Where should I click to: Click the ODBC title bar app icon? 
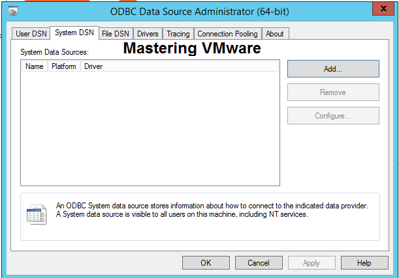coord(13,12)
